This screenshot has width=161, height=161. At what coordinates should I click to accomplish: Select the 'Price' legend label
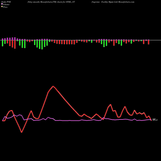pos(5,7)
